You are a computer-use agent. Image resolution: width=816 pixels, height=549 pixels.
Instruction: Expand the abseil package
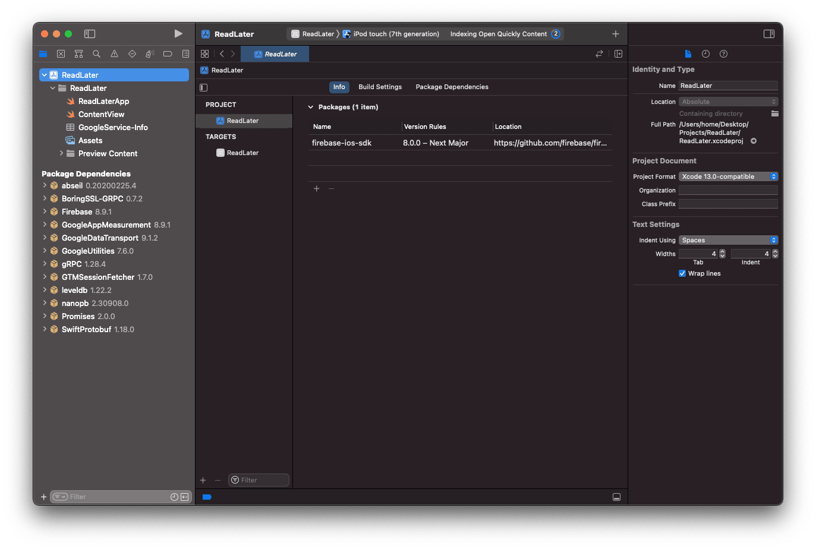pos(45,186)
